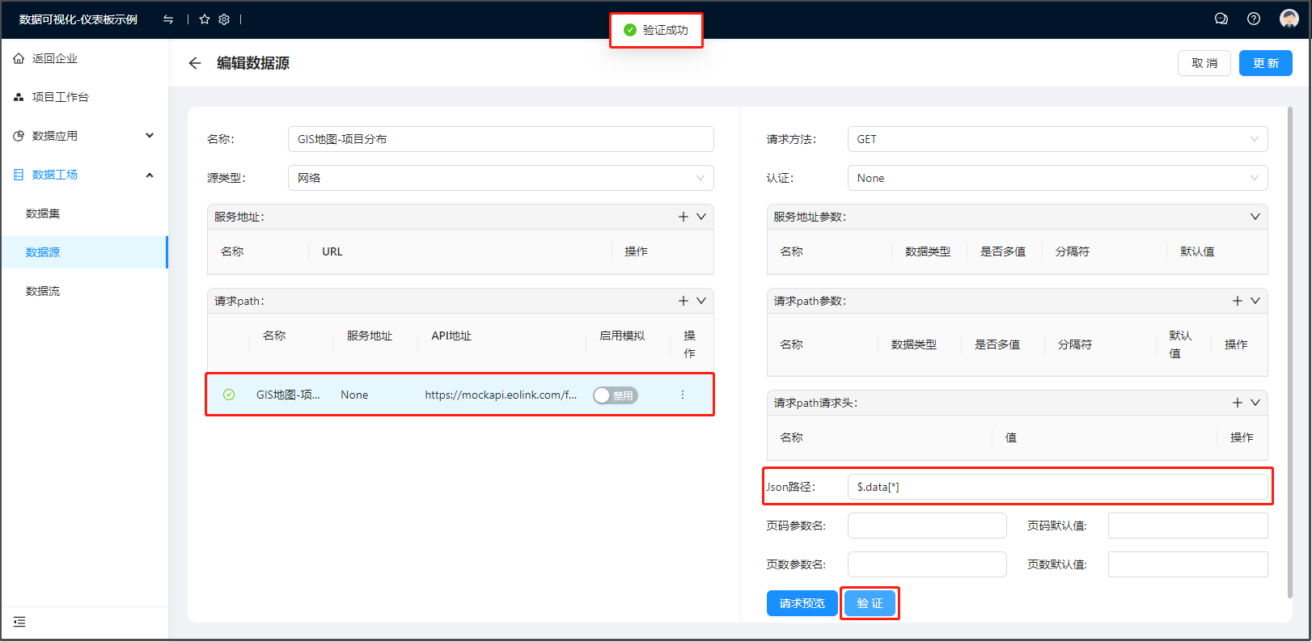Image resolution: width=1312 pixels, height=642 pixels.
Task: Open the chat message icon
Action: (x=1221, y=19)
